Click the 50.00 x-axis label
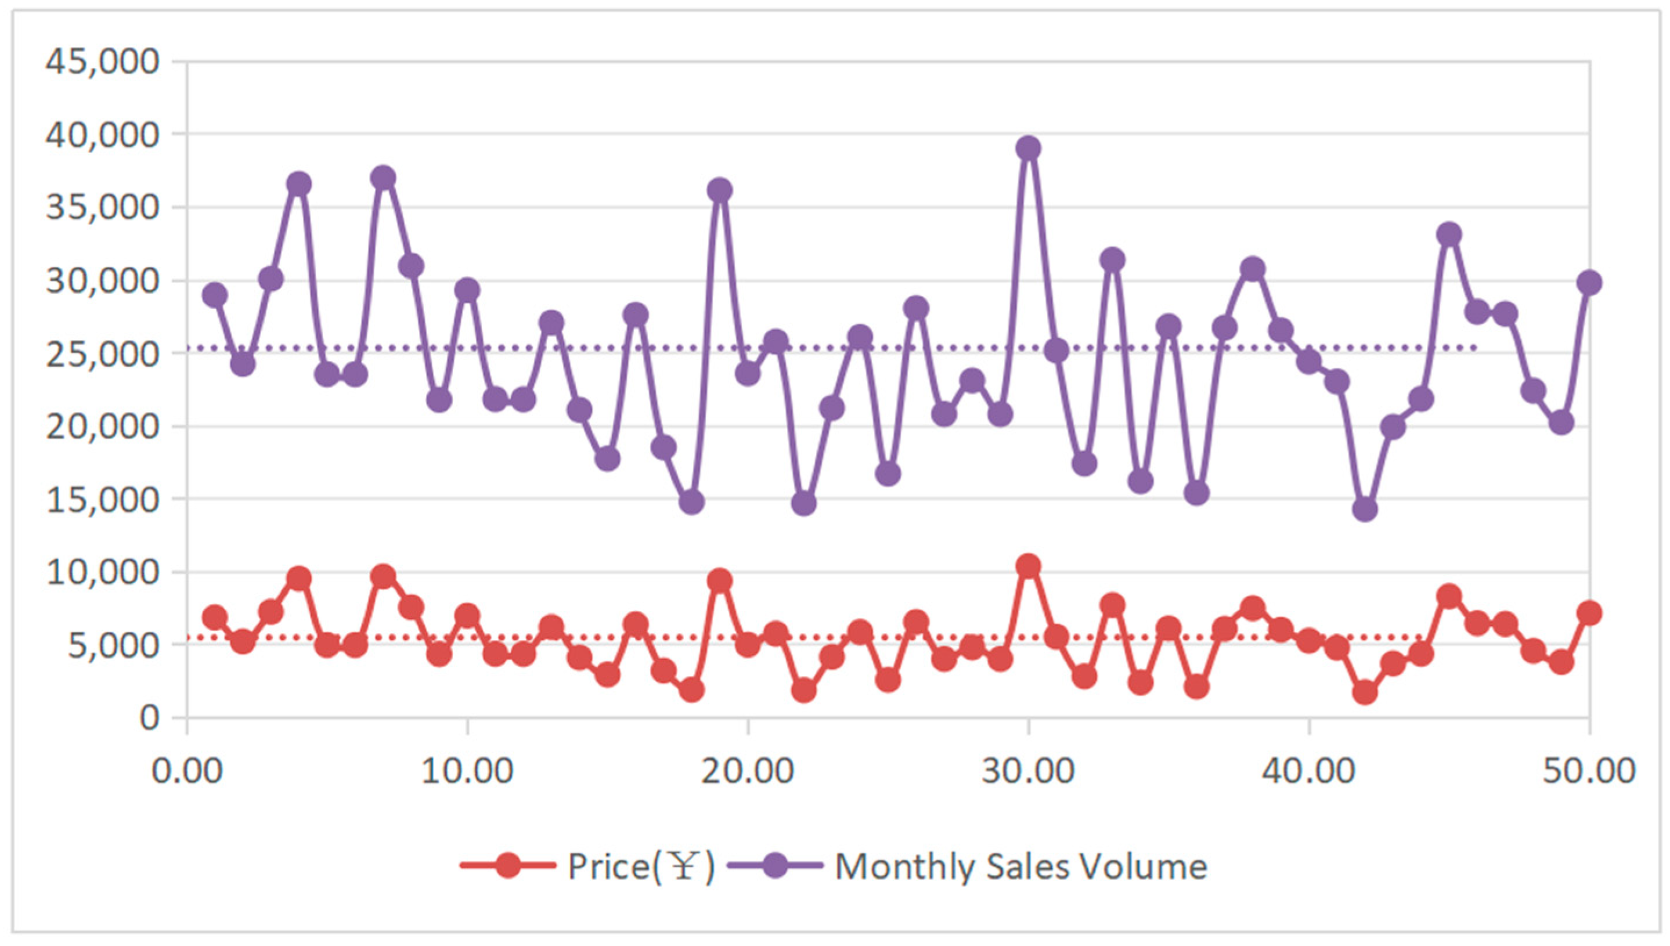This screenshot has height=946, width=1670. coord(1589,771)
